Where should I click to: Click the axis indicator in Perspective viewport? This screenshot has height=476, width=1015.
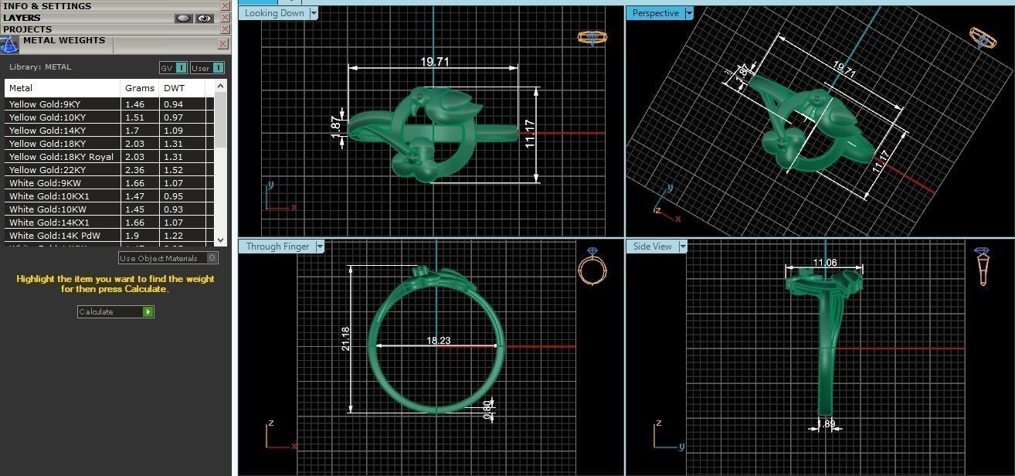point(667,205)
